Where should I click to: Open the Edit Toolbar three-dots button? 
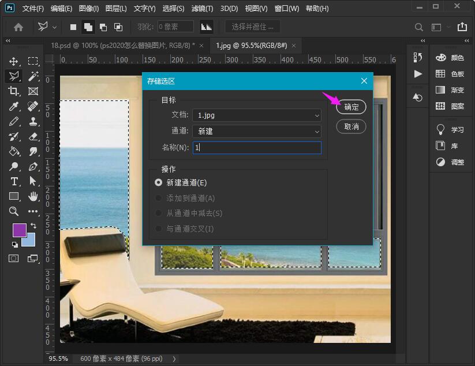[x=33, y=211]
